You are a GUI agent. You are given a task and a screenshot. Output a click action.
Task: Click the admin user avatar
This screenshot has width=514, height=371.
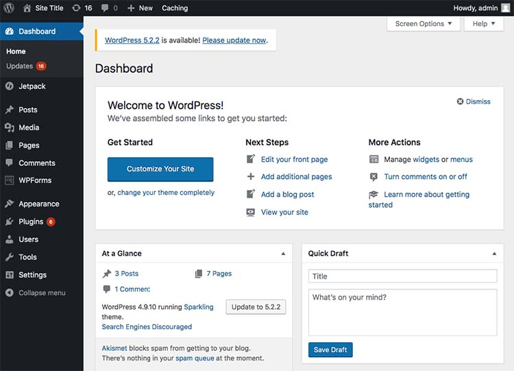[x=505, y=8]
